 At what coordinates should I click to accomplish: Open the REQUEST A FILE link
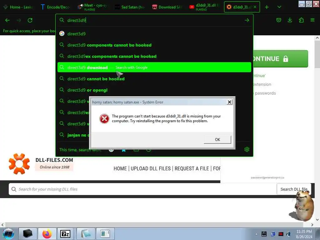pyautogui.click(x=192, y=168)
